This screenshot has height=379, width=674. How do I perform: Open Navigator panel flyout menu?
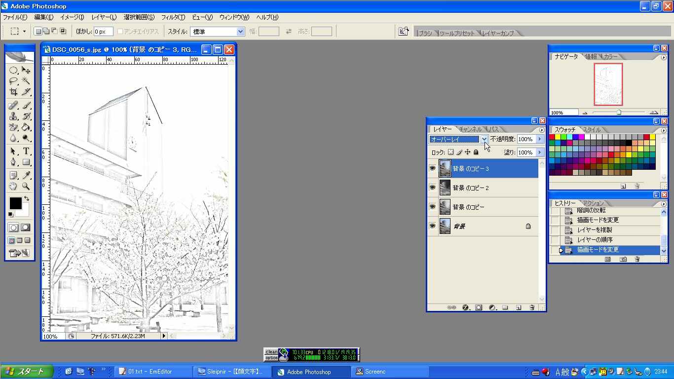click(664, 57)
